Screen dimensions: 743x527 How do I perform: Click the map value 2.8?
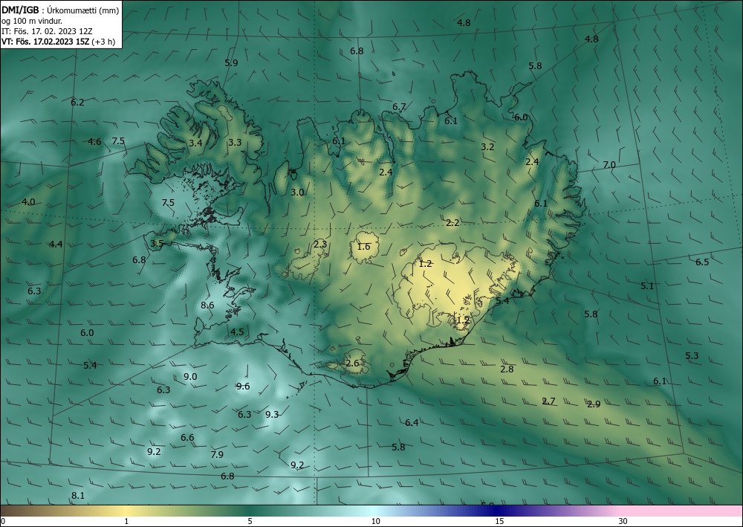click(507, 369)
